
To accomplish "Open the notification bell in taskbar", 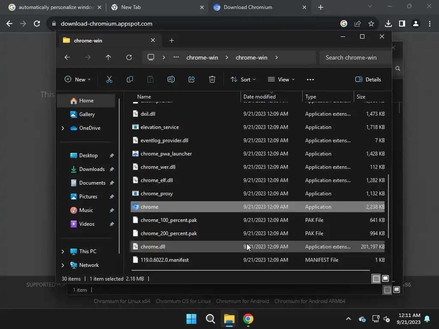I will pyautogui.click(x=427, y=319).
